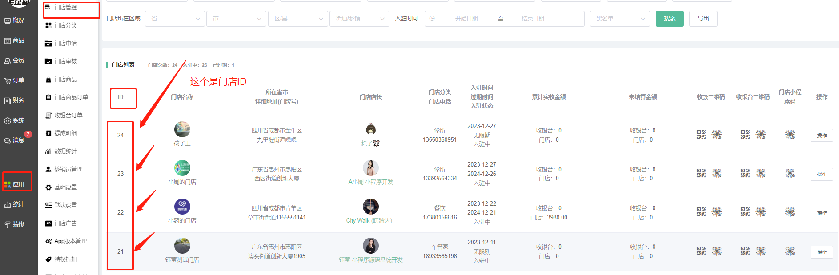Click the 开始日期 start date field
The height and width of the screenshot is (275, 839).
click(466, 19)
